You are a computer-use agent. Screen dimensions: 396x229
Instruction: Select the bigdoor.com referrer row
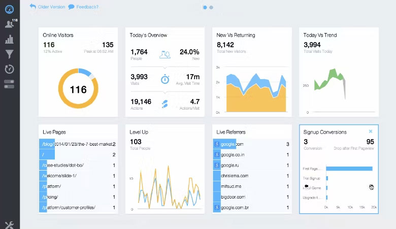coord(252,197)
